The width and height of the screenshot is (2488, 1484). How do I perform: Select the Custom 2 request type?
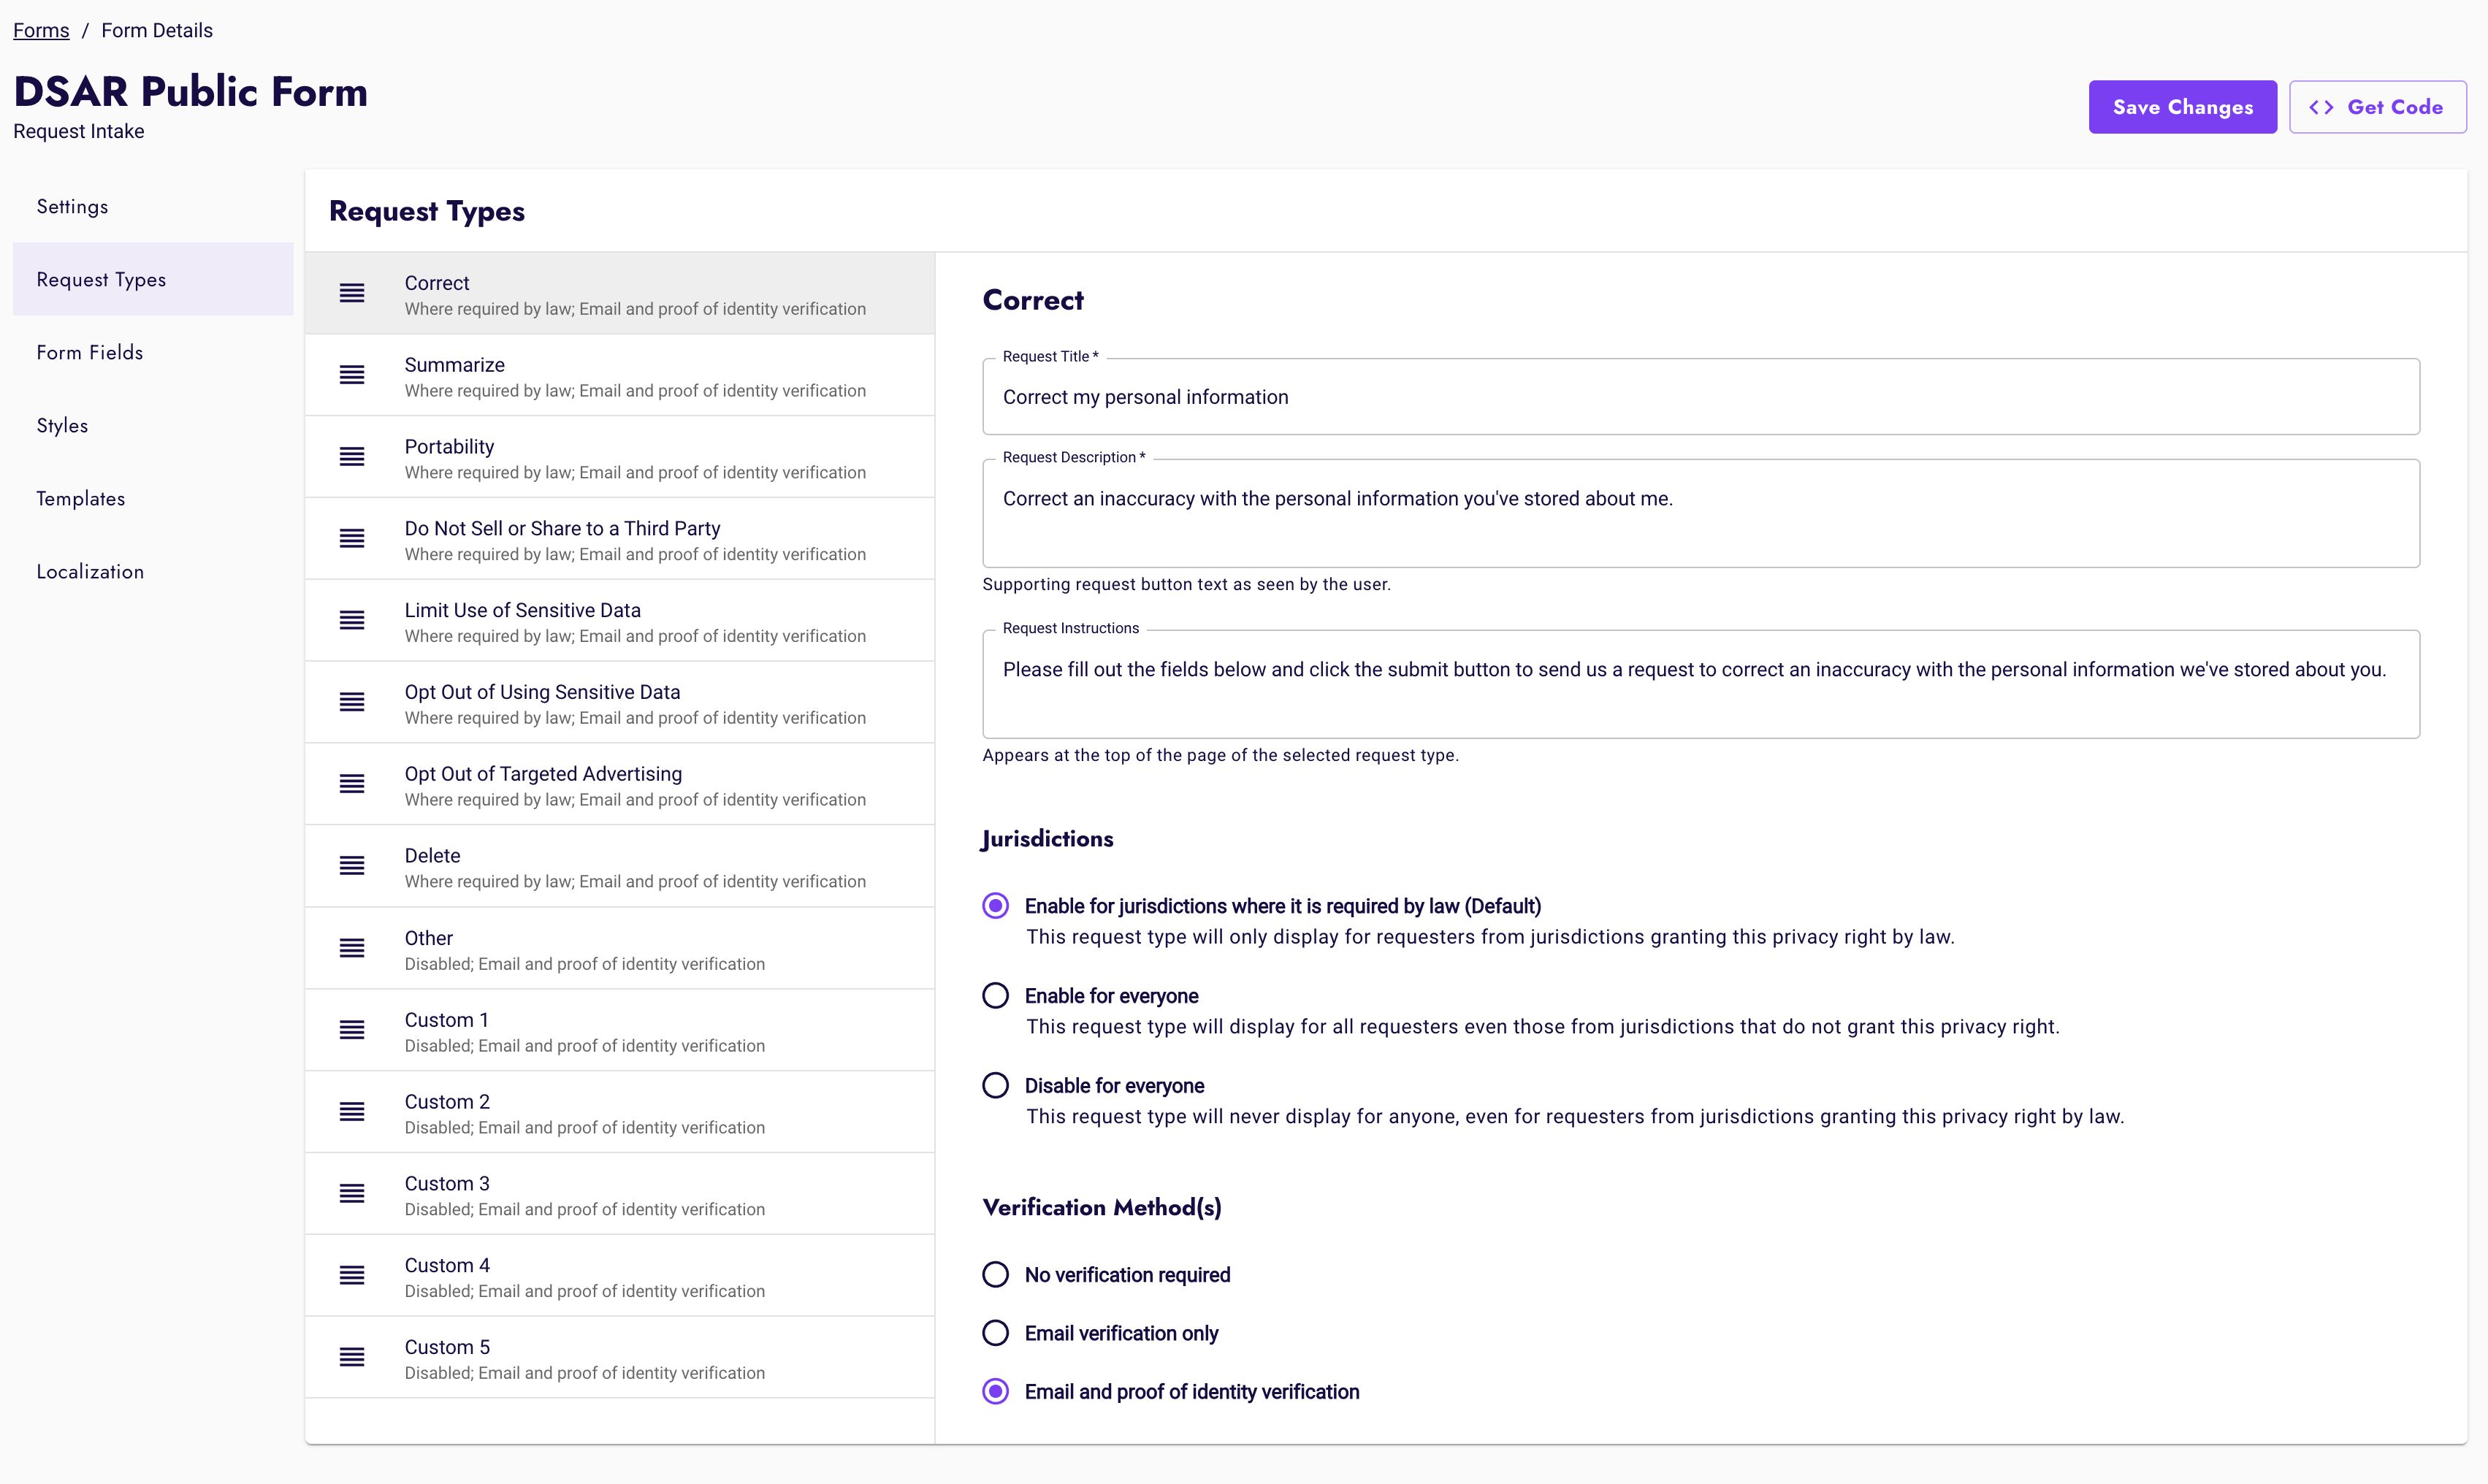(620, 1113)
